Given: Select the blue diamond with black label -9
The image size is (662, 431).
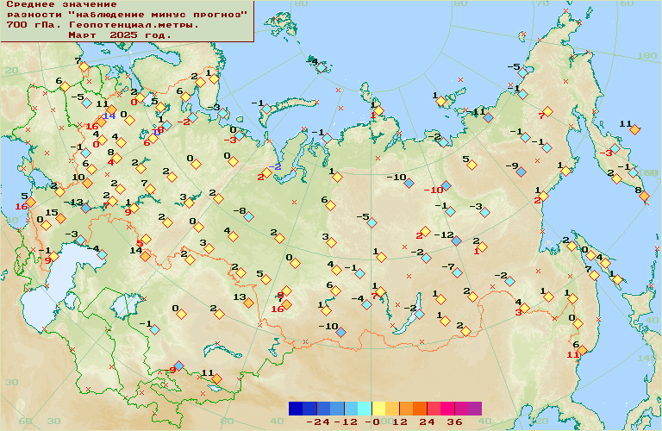Looking at the screenshot, I should click(x=521, y=172).
